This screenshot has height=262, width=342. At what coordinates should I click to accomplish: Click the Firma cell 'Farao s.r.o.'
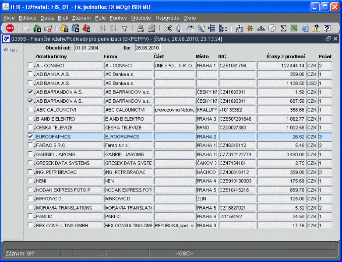(x=128, y=145)
